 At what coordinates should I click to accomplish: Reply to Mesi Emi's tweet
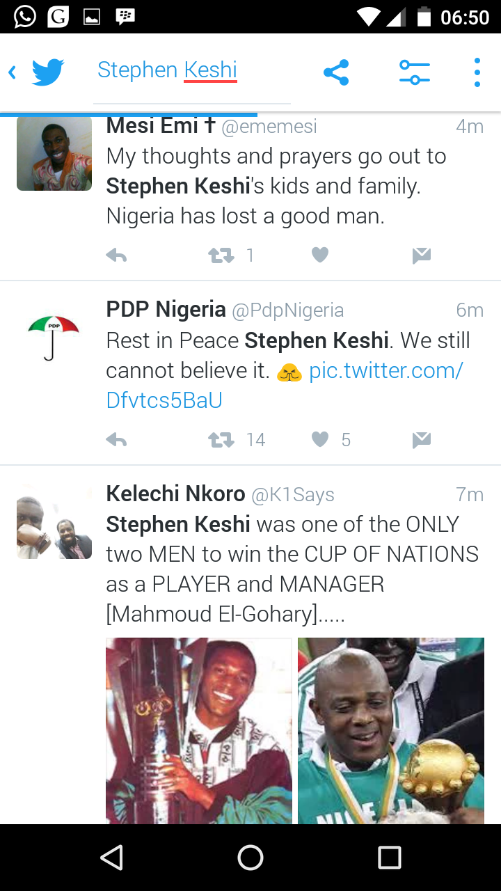pyautogui.click(x=116, y=256)
